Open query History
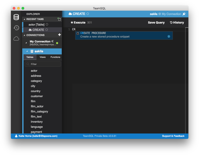Image resolution: width=199 pixels, height=155 pixels. tap(177, 23)
